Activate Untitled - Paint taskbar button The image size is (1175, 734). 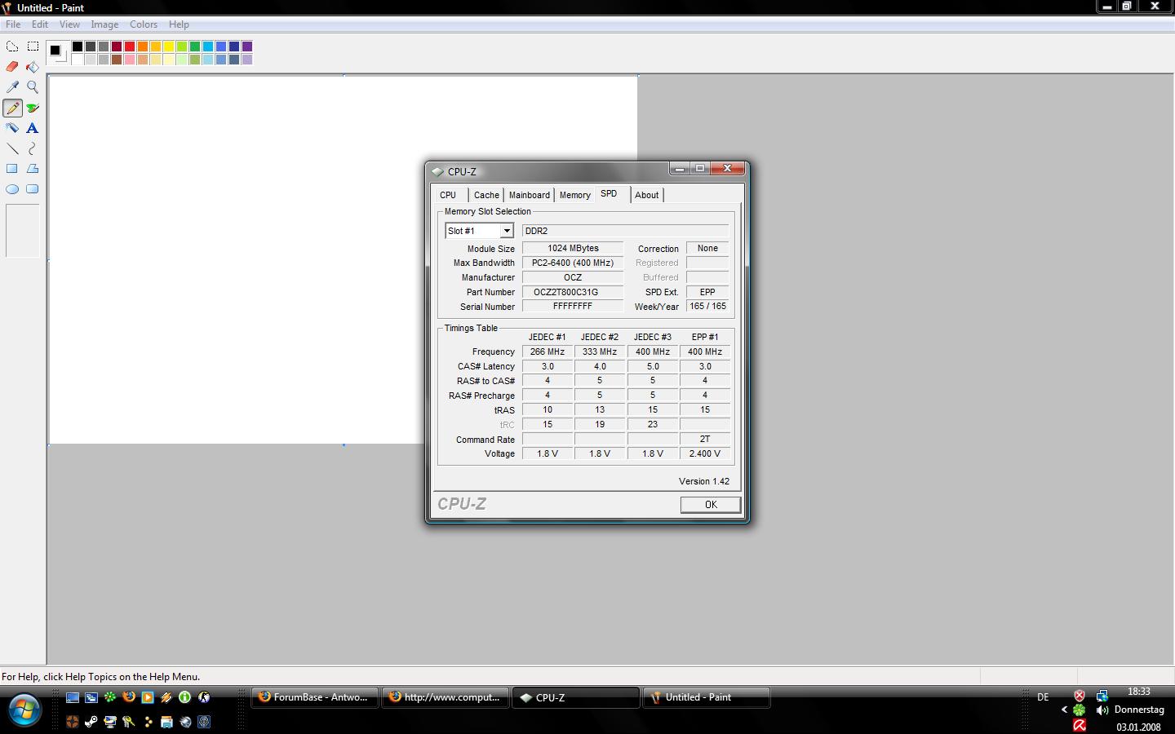(x=707, y=697)
